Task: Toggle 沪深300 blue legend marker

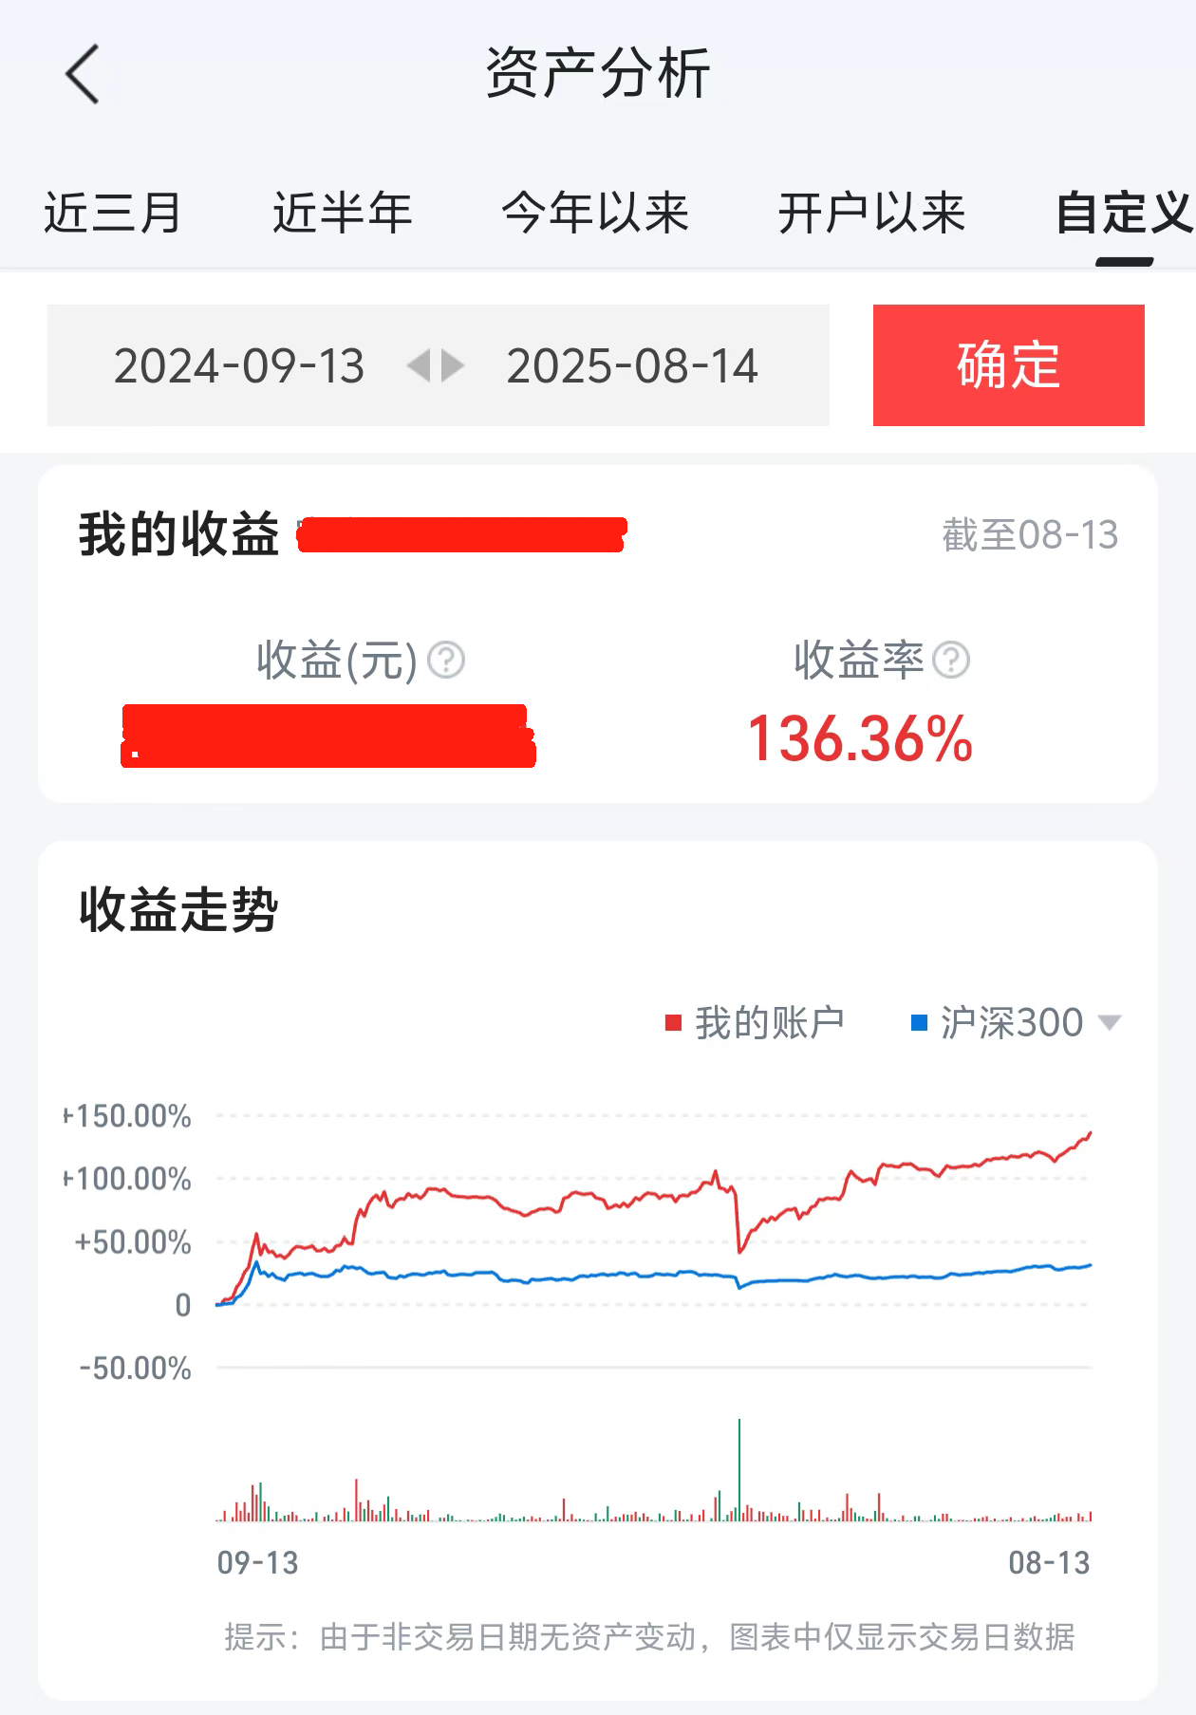Action: tap(919, 1022)
